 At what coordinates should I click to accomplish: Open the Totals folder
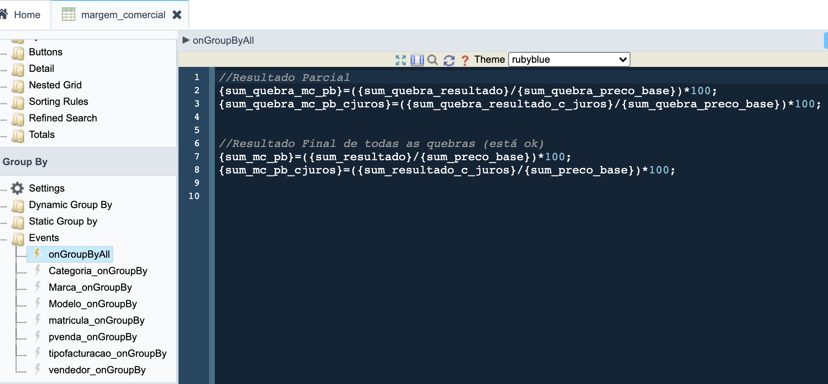[41, 135]
